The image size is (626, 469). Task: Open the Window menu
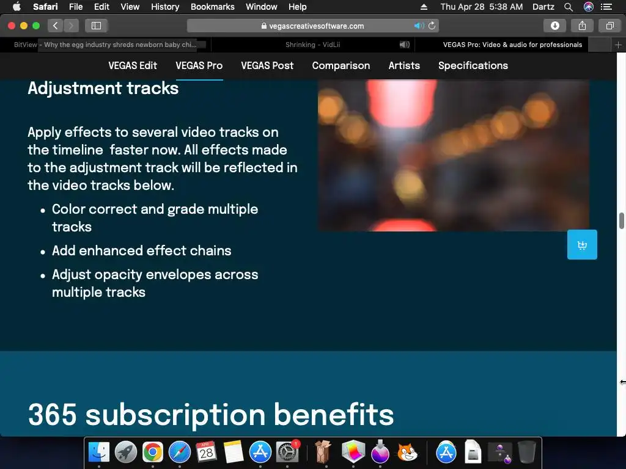(262, 7)
